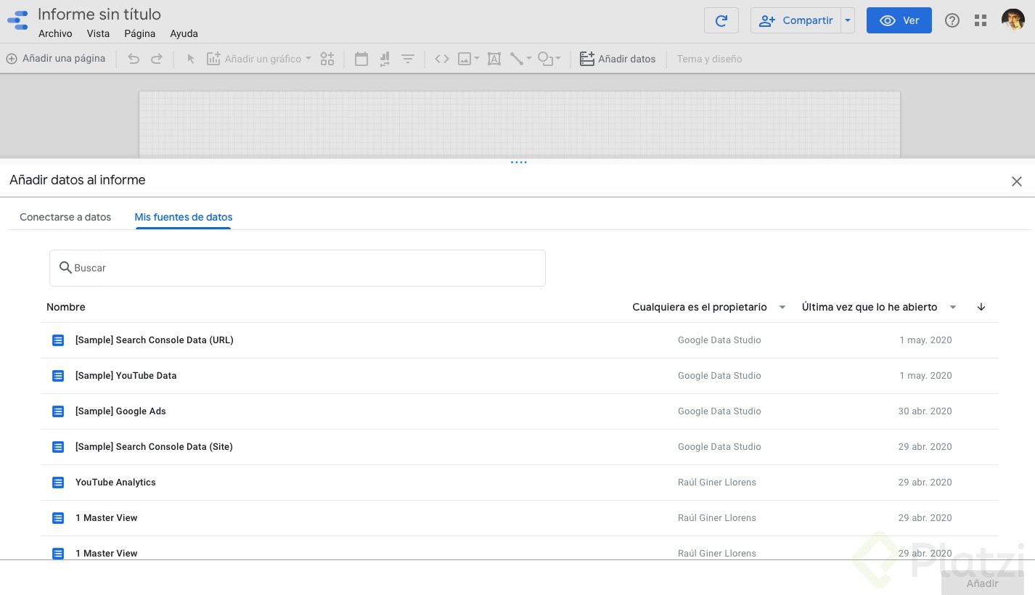Click the refresh data button
This screenshot has width=1035, height=595.
click(721, 20)
